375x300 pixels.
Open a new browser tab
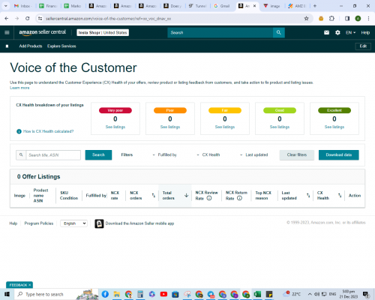click(x=315, y=6)
